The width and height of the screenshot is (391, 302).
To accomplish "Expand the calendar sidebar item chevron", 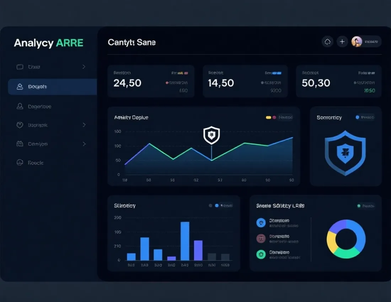I will pos(84,144).
